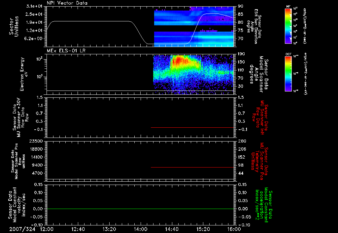Click the red MU Scanner Pos Telemetry title

pos(259,161)
